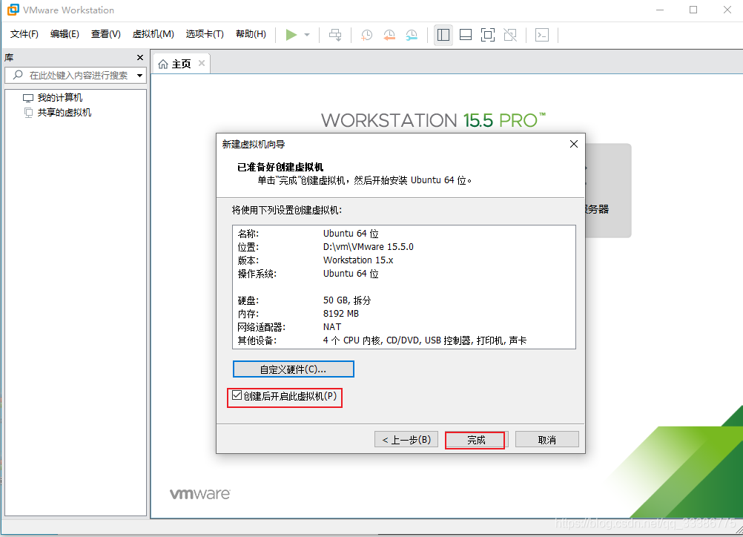Viewport: 743px width, 537px height.
Task: Click the send Ctrl+Alt+Del toolbar icon
Action: click(335, 35)
